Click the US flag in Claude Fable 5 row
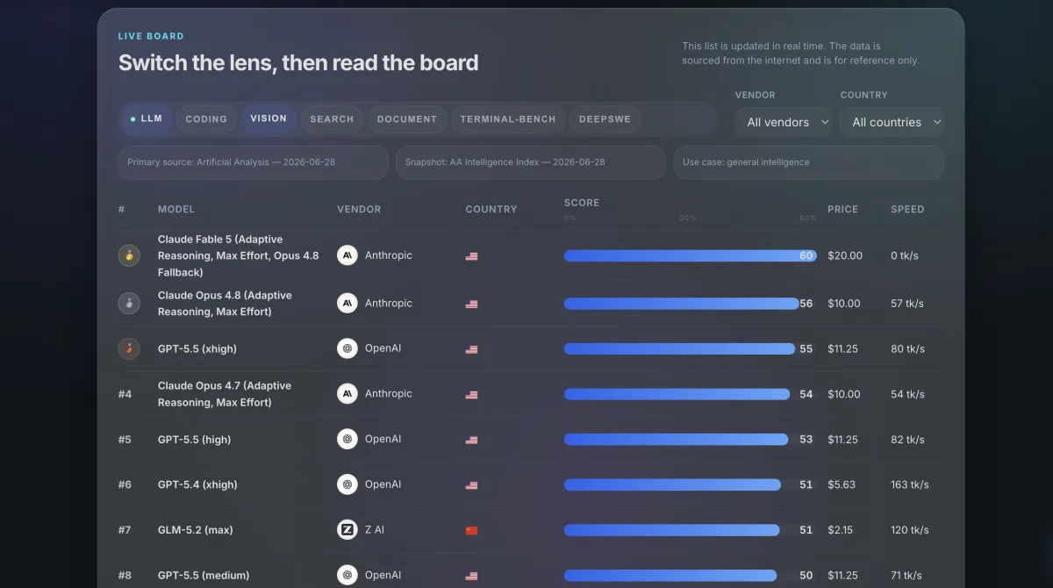Image resolution: width=1053 pixels, height=588 pixels. pos(471,256)
